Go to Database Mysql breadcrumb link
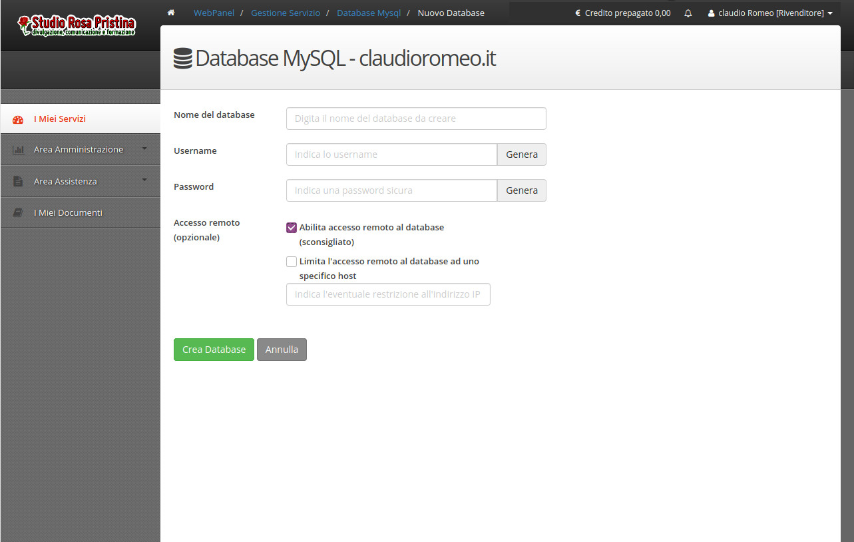 pos(369,13)
